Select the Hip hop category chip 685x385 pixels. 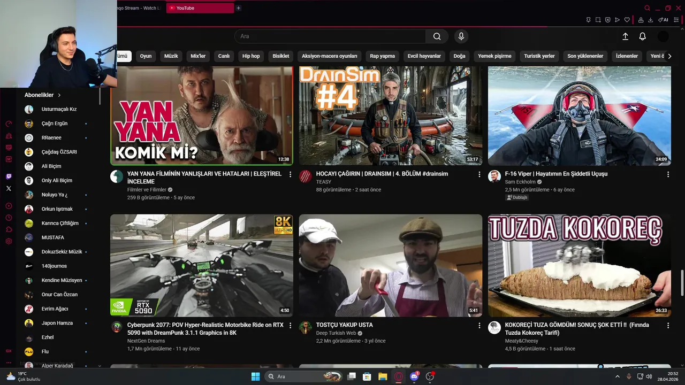click(251, 56)
